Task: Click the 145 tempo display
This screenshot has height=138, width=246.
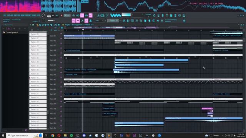Action: (x=67, y=15)
